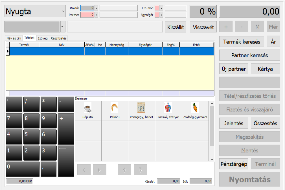Switch to the Név és cím tab
The height and width of the screenshot is (190, 285).
pyautogui.click(x=14, y=38)
